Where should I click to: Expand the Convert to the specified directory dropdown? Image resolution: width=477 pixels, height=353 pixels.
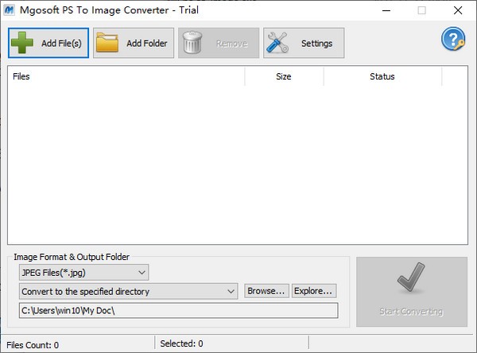pyautogui.click(x=128, y=291)
